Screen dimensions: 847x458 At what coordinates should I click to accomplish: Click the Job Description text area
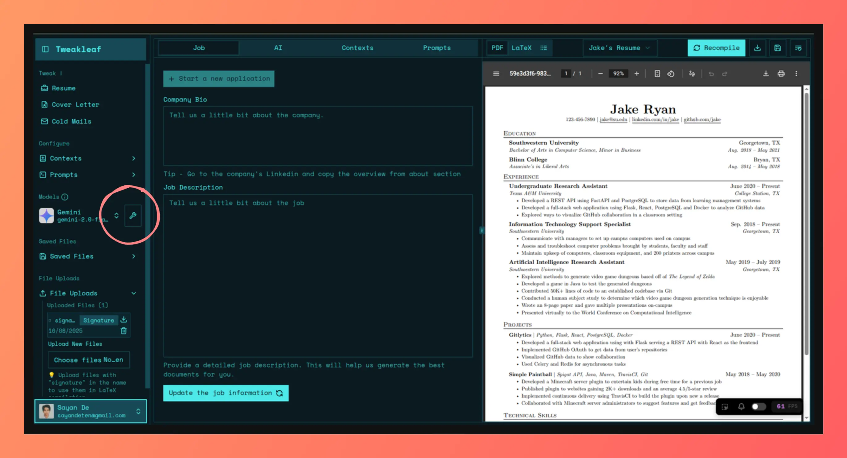click(x=318, y=275)
